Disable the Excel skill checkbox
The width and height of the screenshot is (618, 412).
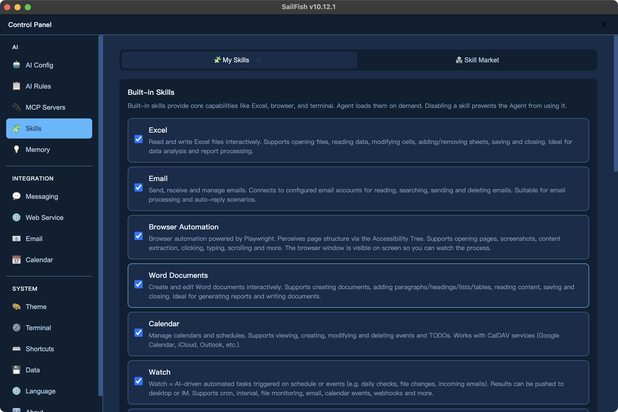tap(139, 139)
